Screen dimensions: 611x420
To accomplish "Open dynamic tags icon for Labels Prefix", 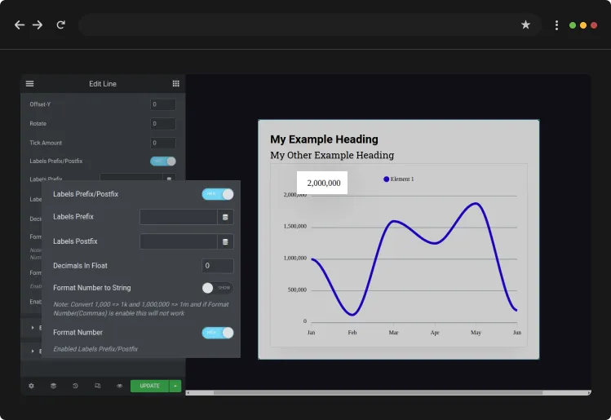I will click(225, 217).
